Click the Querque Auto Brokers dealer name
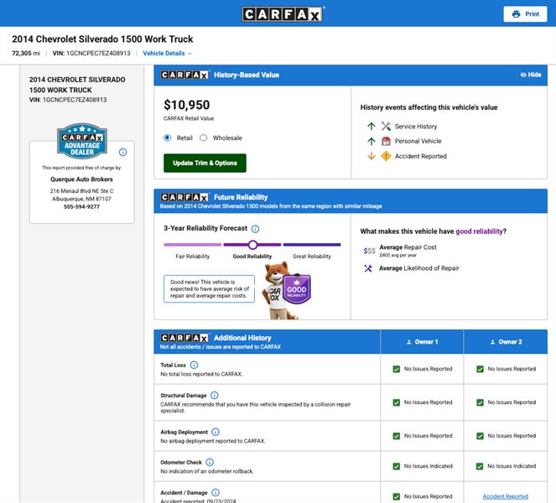556x503 pixels. pos(81,179)
